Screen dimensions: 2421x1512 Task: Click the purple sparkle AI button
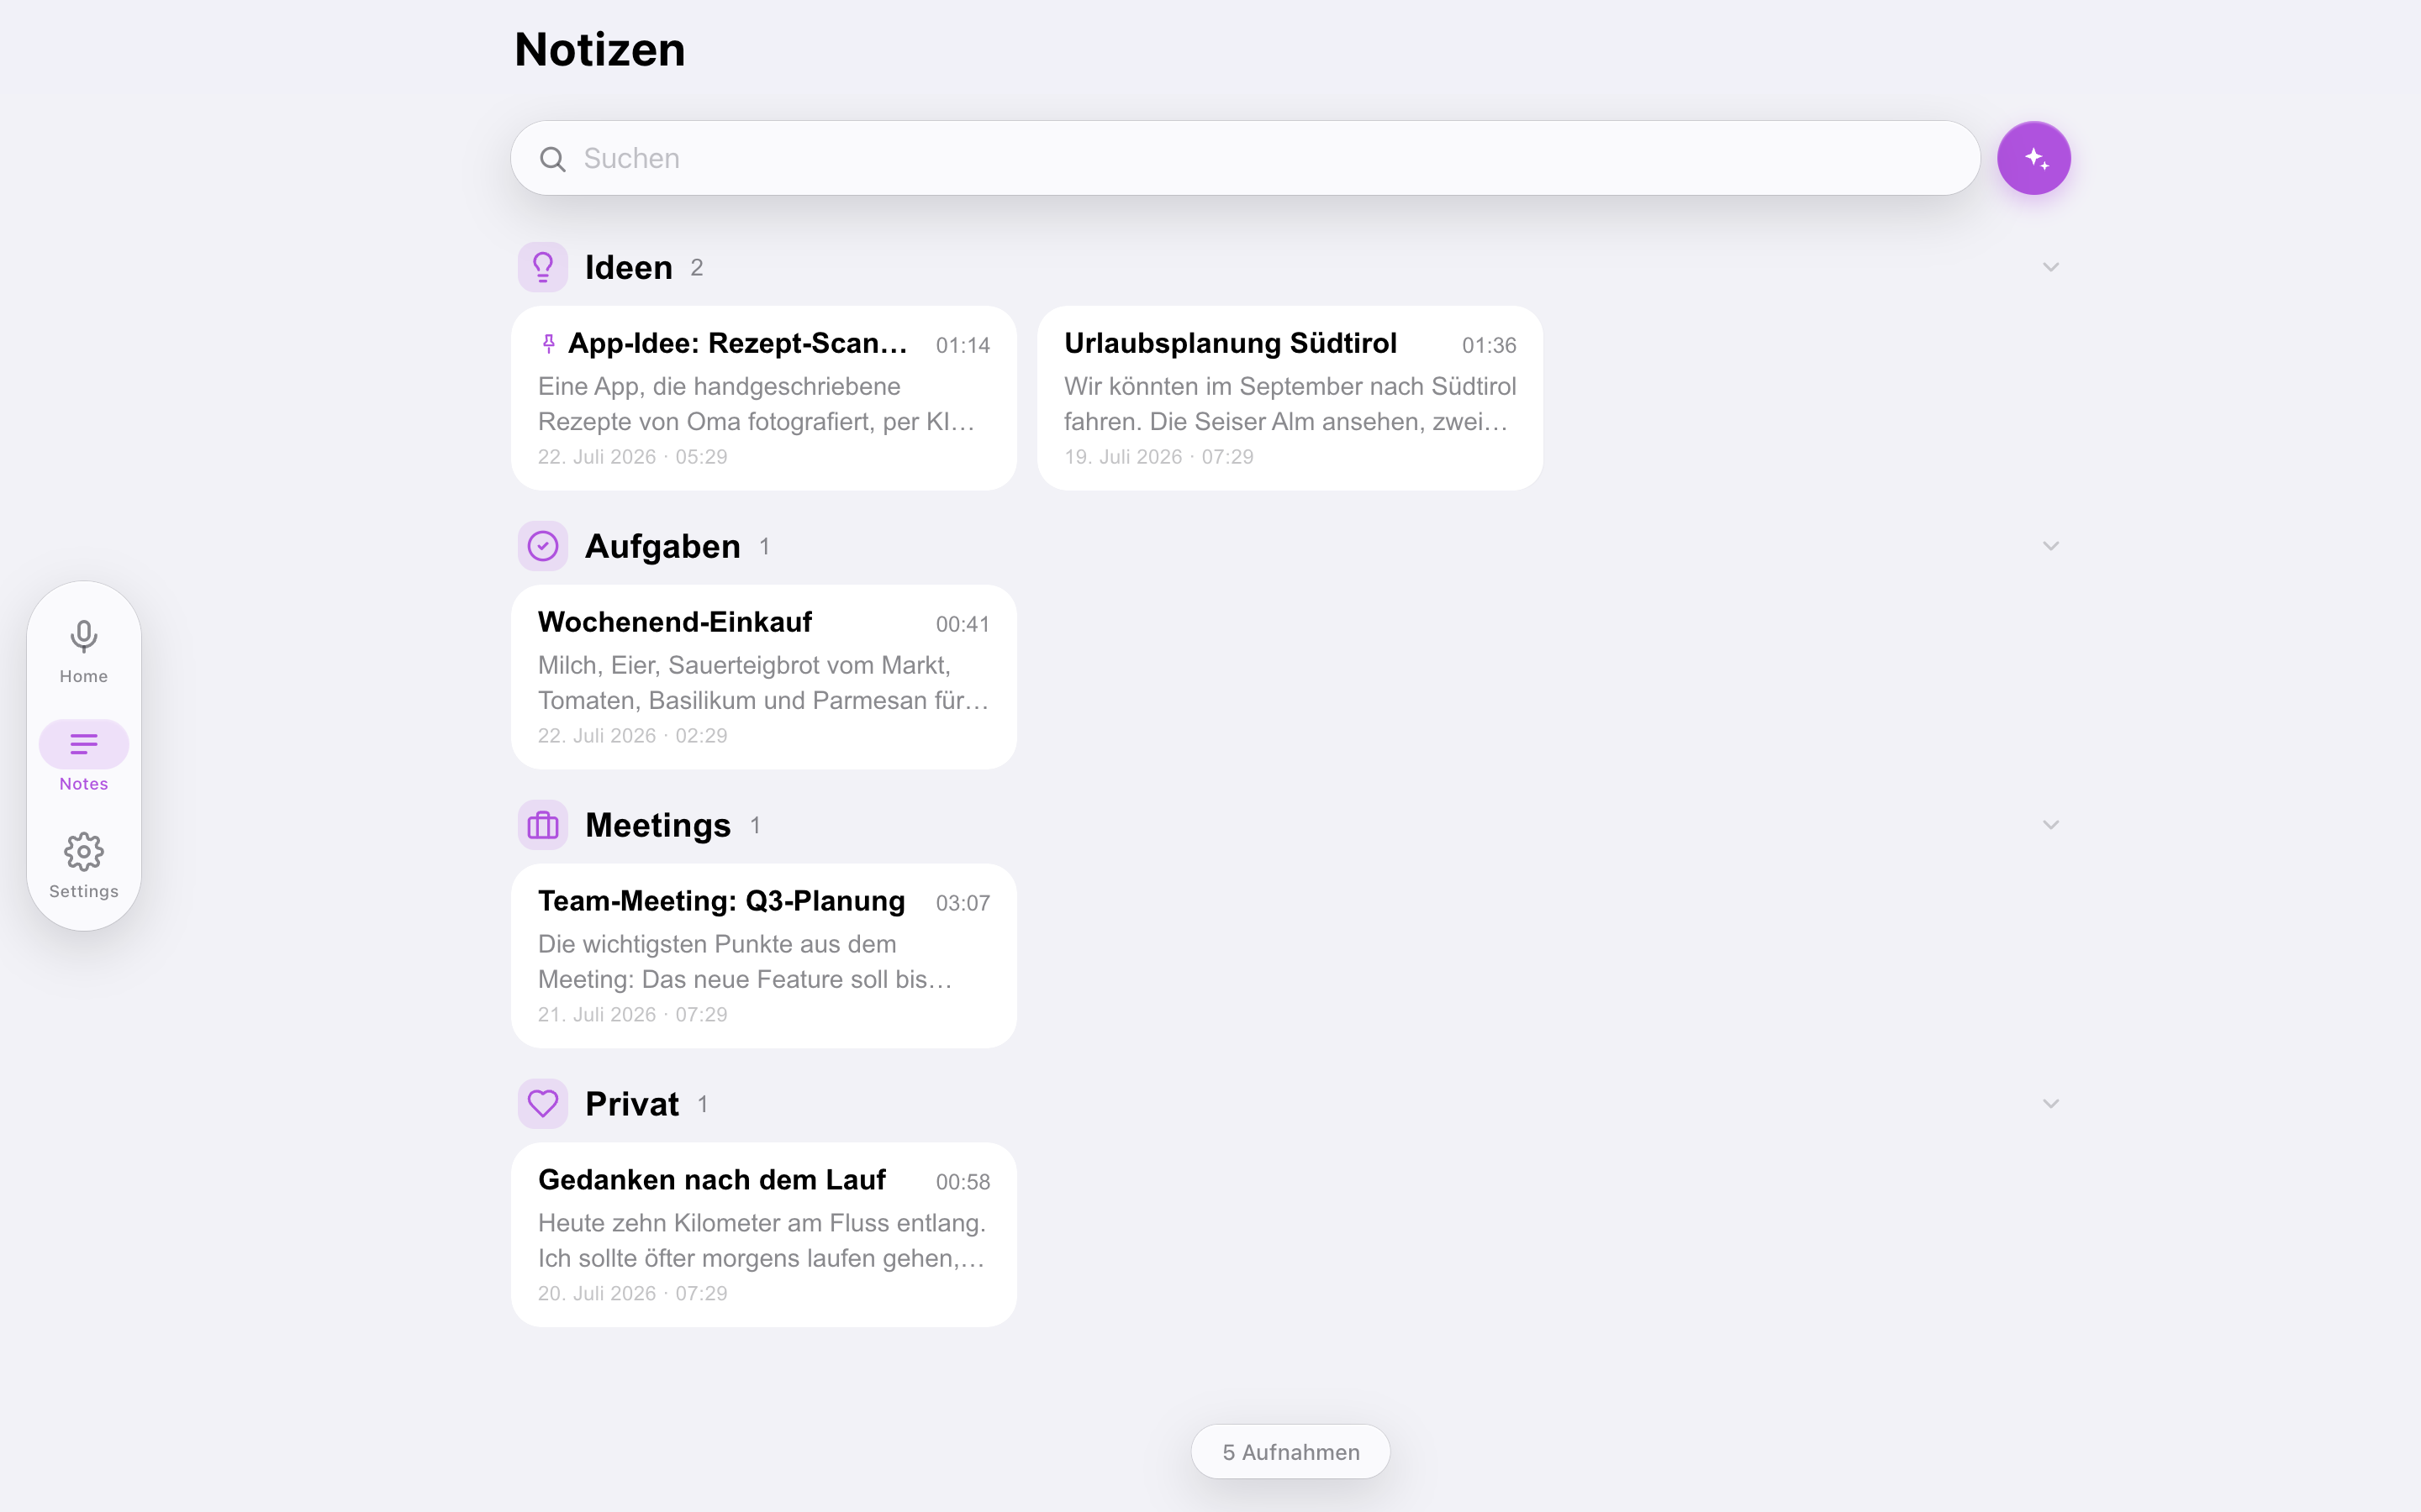[2033, 158]
